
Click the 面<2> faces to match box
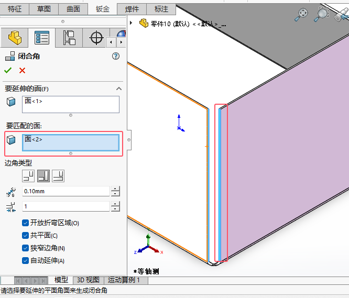coord(71,143)
